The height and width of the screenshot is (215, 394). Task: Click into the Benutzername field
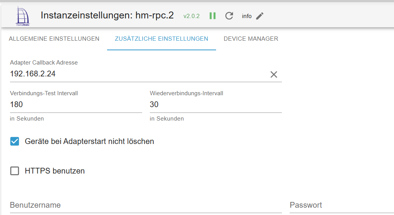click(x=146, y=205)
